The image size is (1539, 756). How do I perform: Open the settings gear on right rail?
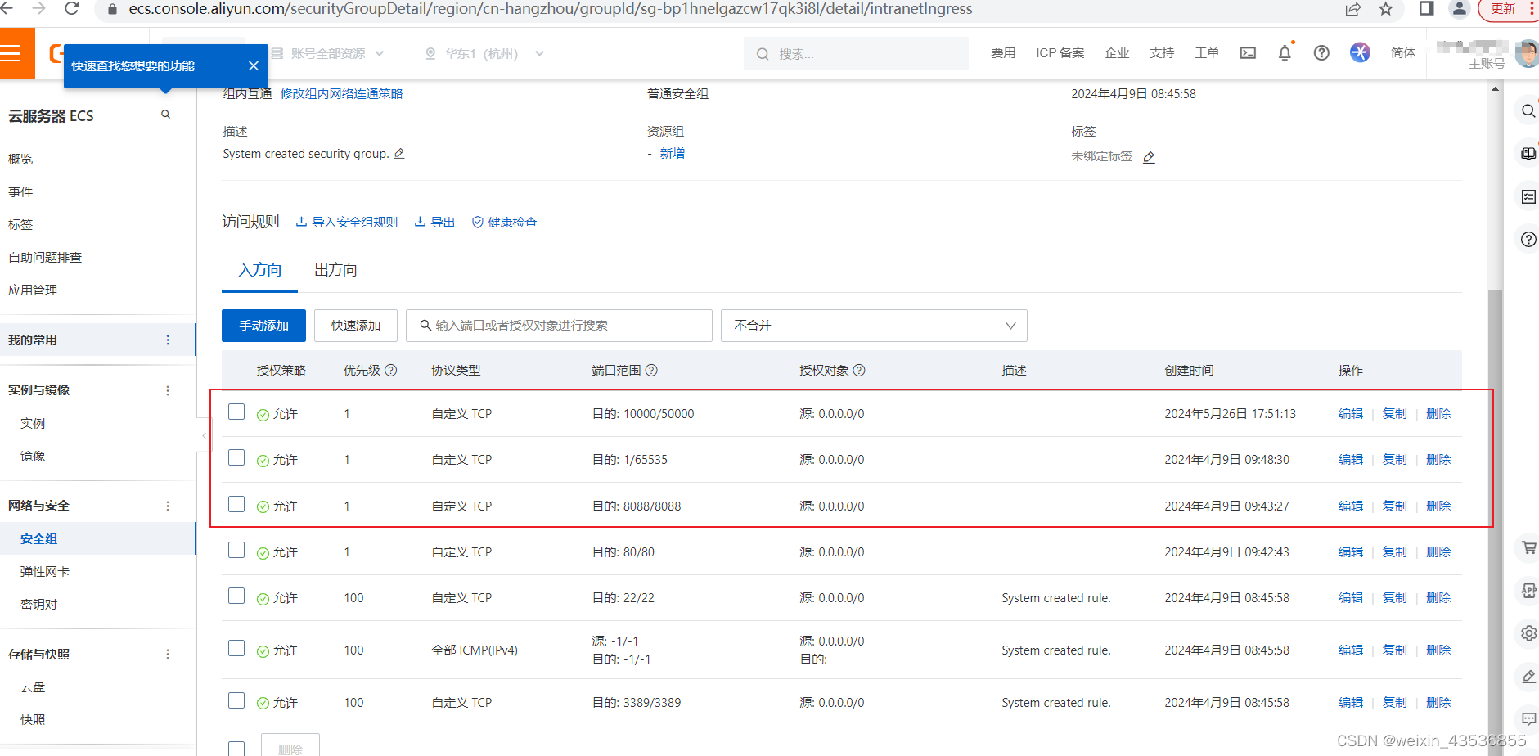click(x=1528, y=633)
